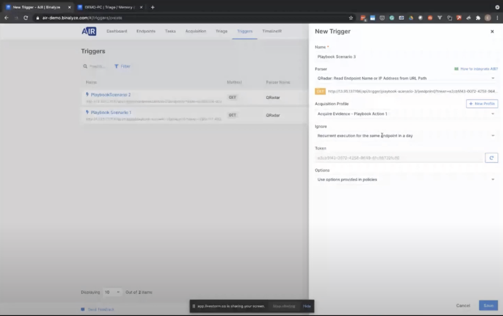The height and width of the screenshot is (316, 503).
Task: Click the generated trigger URL text
Action: pyautogui.click(x=412, y=91)
